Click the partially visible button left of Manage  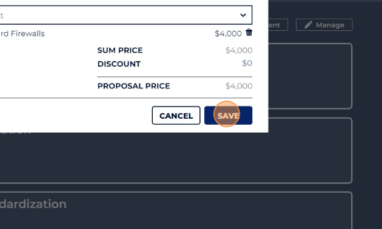point(278,25)
